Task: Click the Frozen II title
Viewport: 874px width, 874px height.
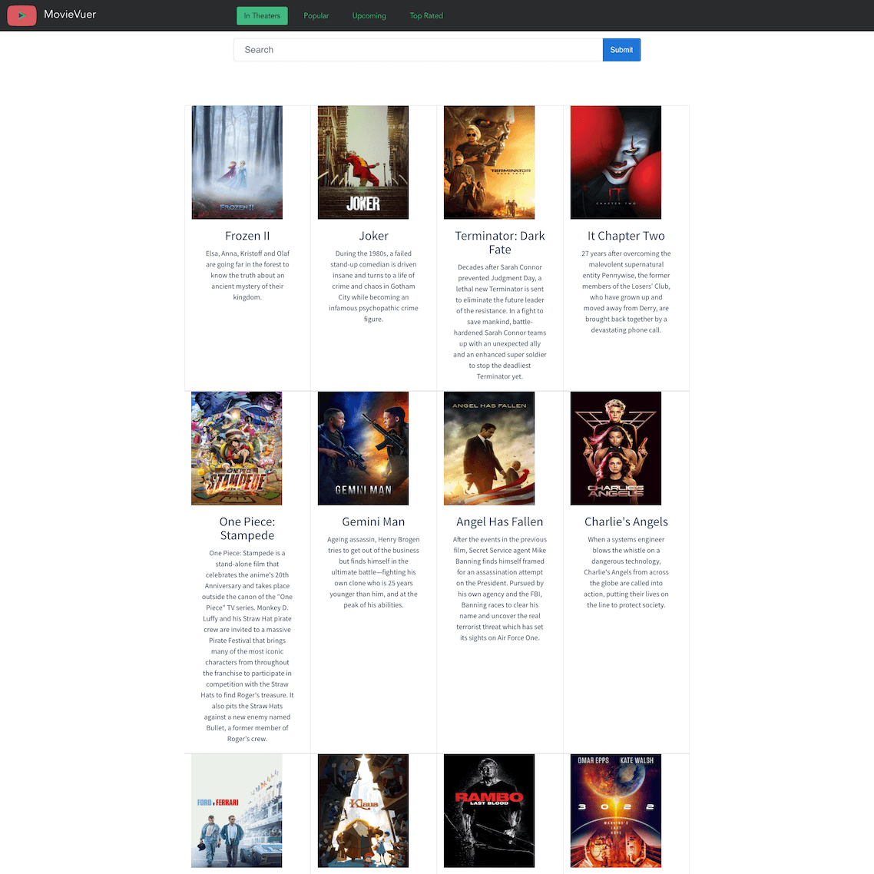Action: [247, 236]
